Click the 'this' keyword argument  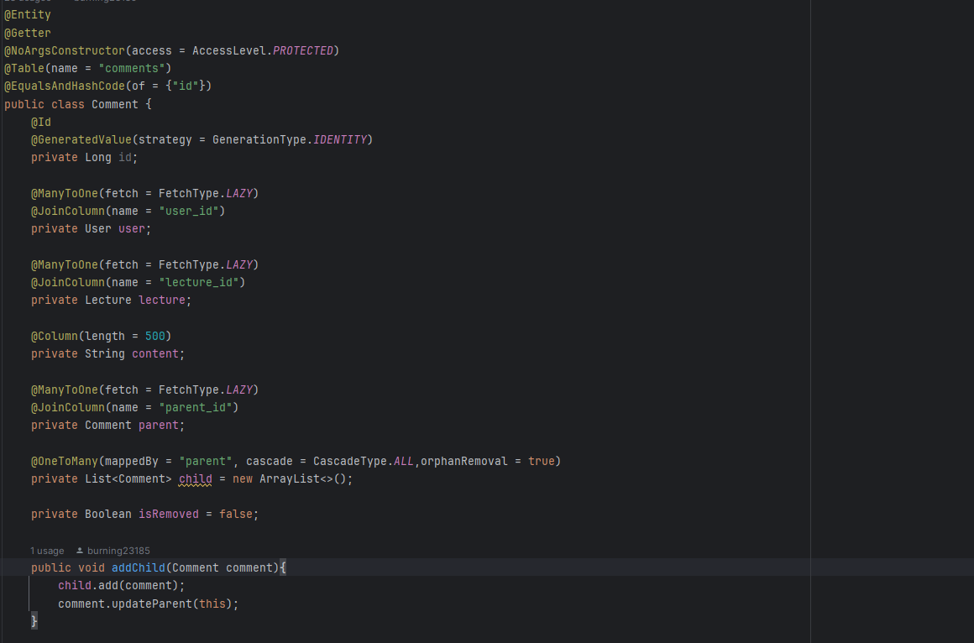tap(212, 604)
